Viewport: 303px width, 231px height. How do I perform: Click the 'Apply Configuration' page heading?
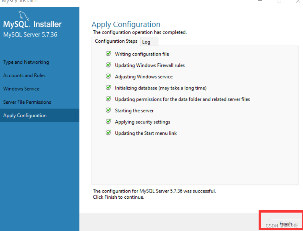[x=126, y=25]
